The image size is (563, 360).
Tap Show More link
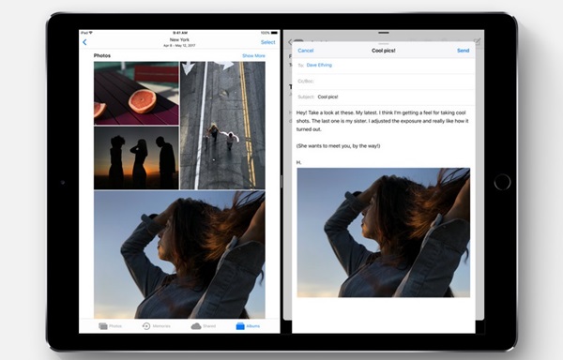point(253,55)
